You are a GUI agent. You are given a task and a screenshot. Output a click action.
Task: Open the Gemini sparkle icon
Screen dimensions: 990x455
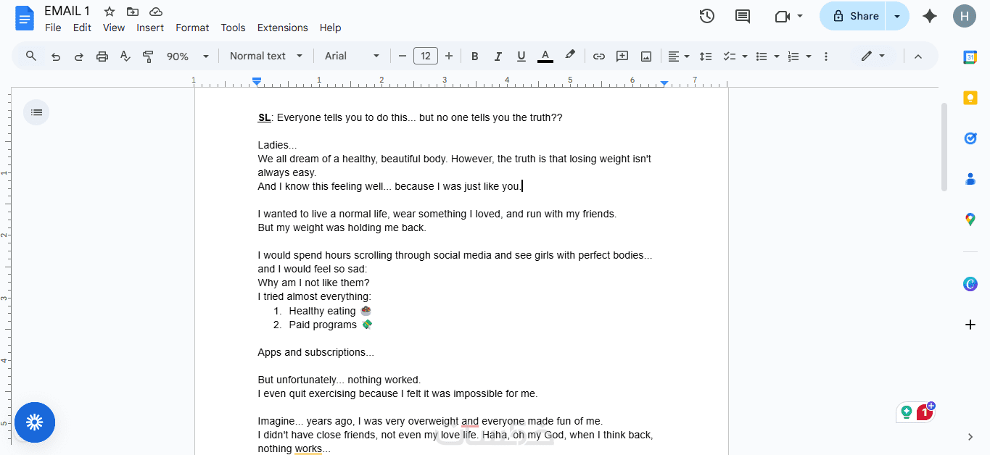pyautogui.click(x=930, y=16)
